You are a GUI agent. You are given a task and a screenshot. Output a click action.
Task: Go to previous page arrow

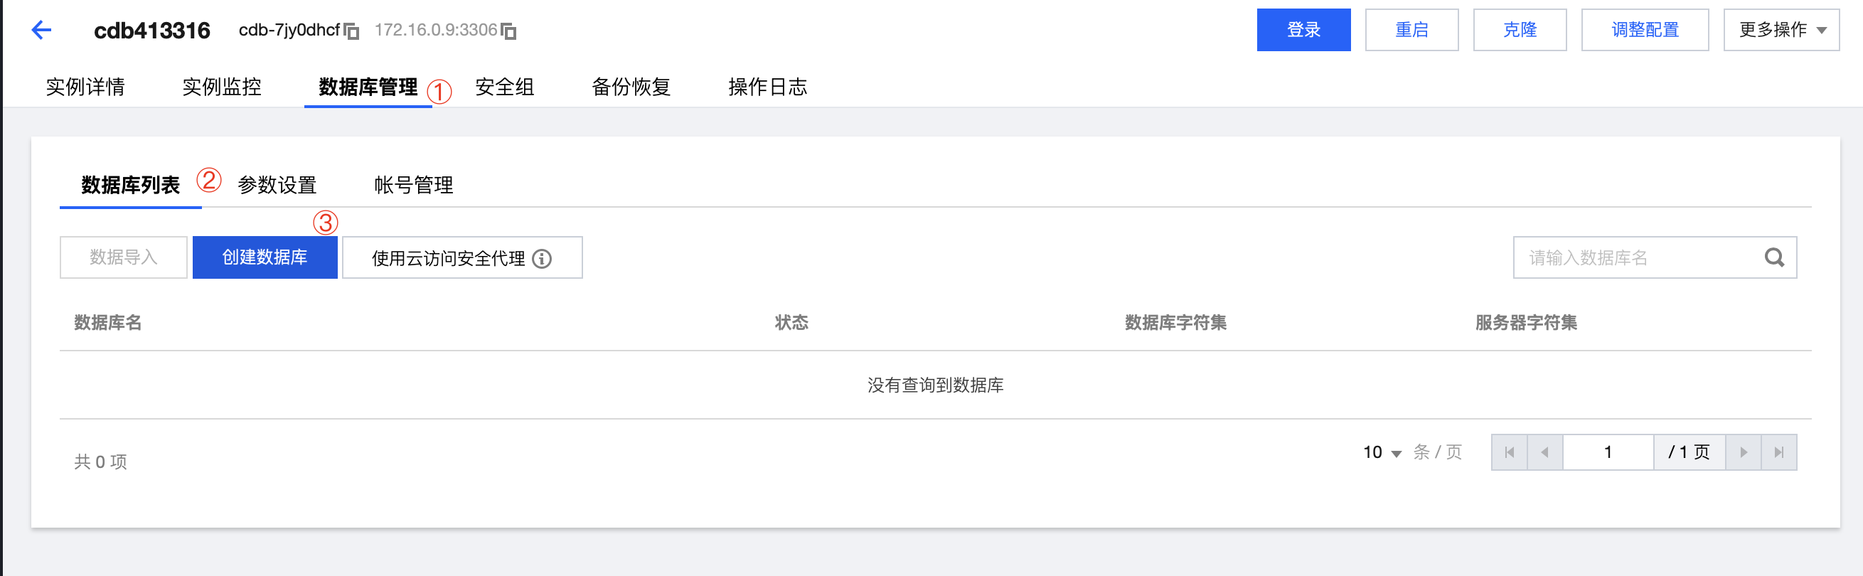click(x=1544, y=452)
